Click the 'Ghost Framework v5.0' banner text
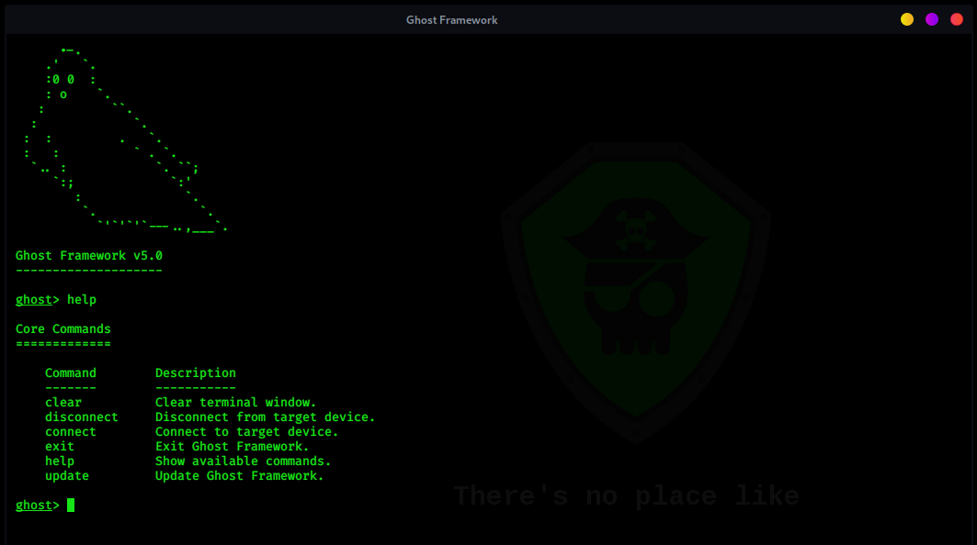This screenshot has height=545, width=977. click(88, 256)
